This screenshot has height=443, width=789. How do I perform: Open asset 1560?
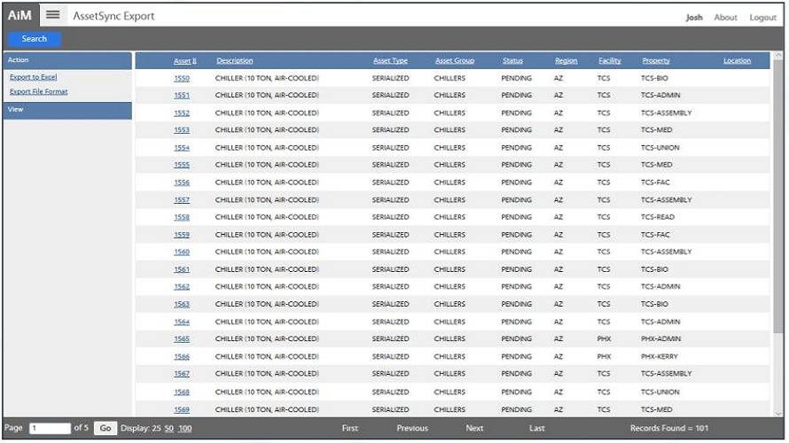tap(182, 252)
